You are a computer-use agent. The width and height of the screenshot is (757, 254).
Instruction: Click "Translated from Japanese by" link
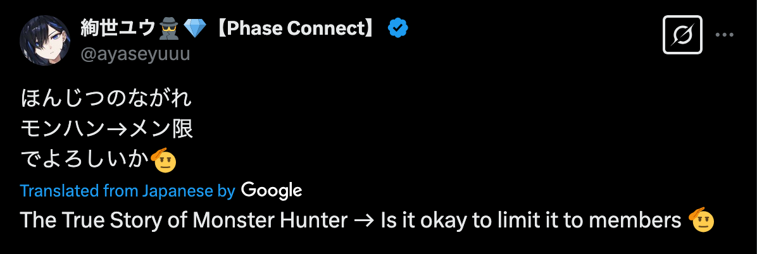pos(127,191)
